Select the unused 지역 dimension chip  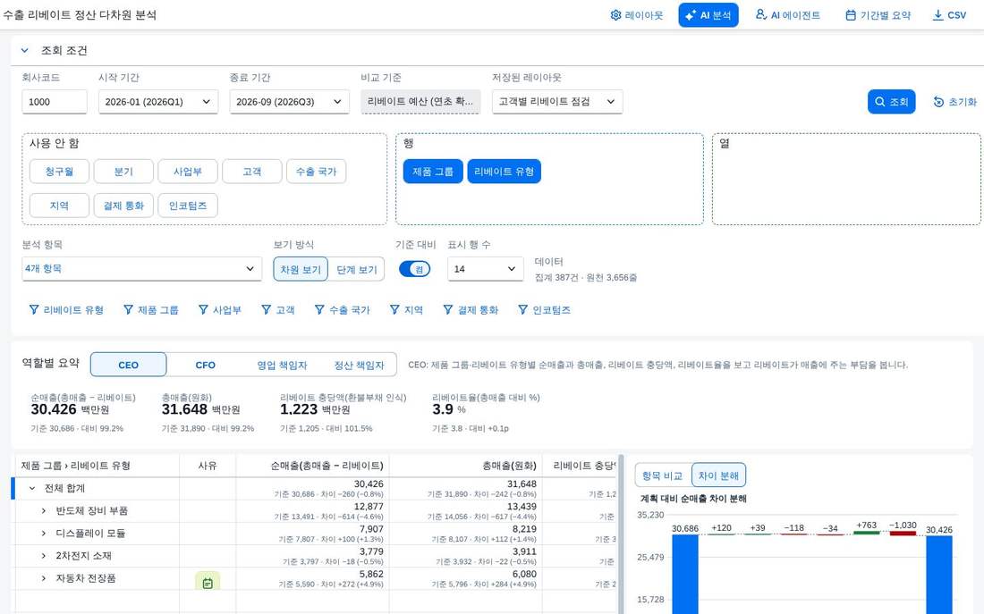point(59,205)
